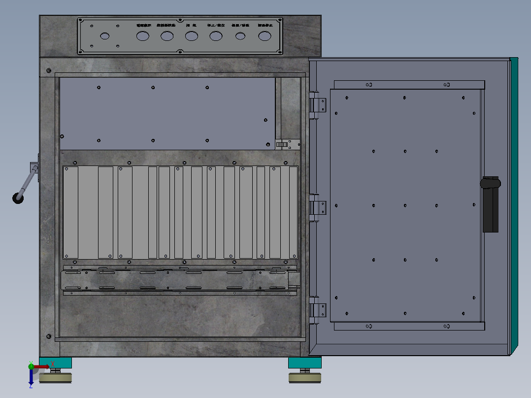The width and height of the screenshot is (531, 398).
Task: Click the red X axis arrow of the triad
Action: tap(41, 366)
